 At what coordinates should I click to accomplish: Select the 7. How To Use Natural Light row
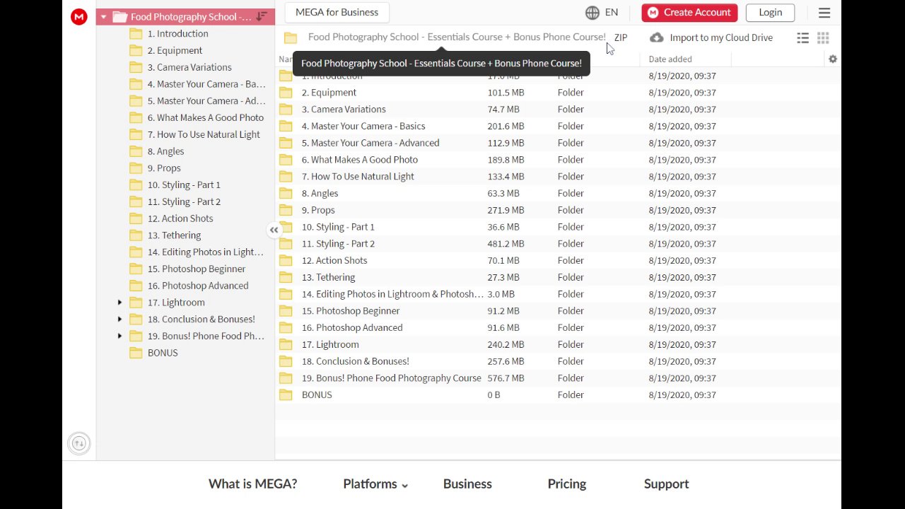tap(558, 177)
